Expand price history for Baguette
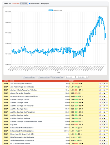The height and width of the screenshot is (145, 110). 82,125
